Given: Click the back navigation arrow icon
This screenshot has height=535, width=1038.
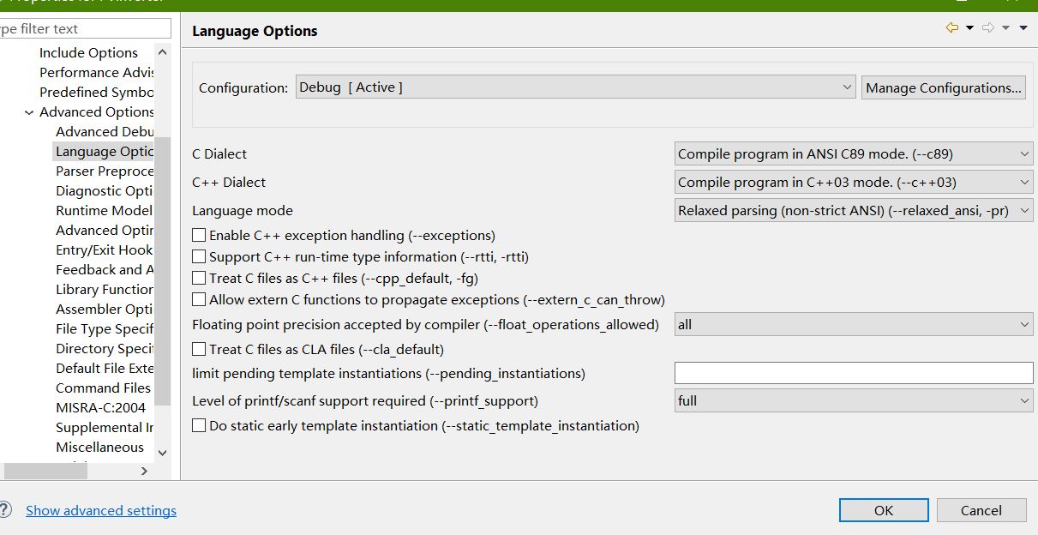Looking at the screenshot, I should tap(951, 28).
